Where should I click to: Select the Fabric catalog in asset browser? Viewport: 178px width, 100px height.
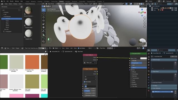point(7,21)
